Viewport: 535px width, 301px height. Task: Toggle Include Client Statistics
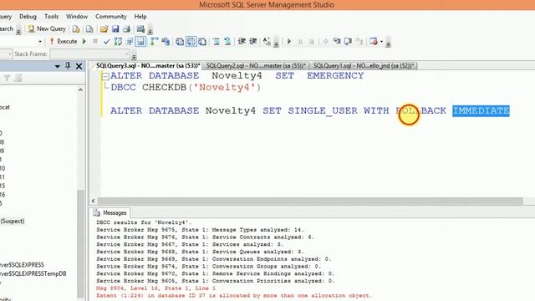point(166,42)
